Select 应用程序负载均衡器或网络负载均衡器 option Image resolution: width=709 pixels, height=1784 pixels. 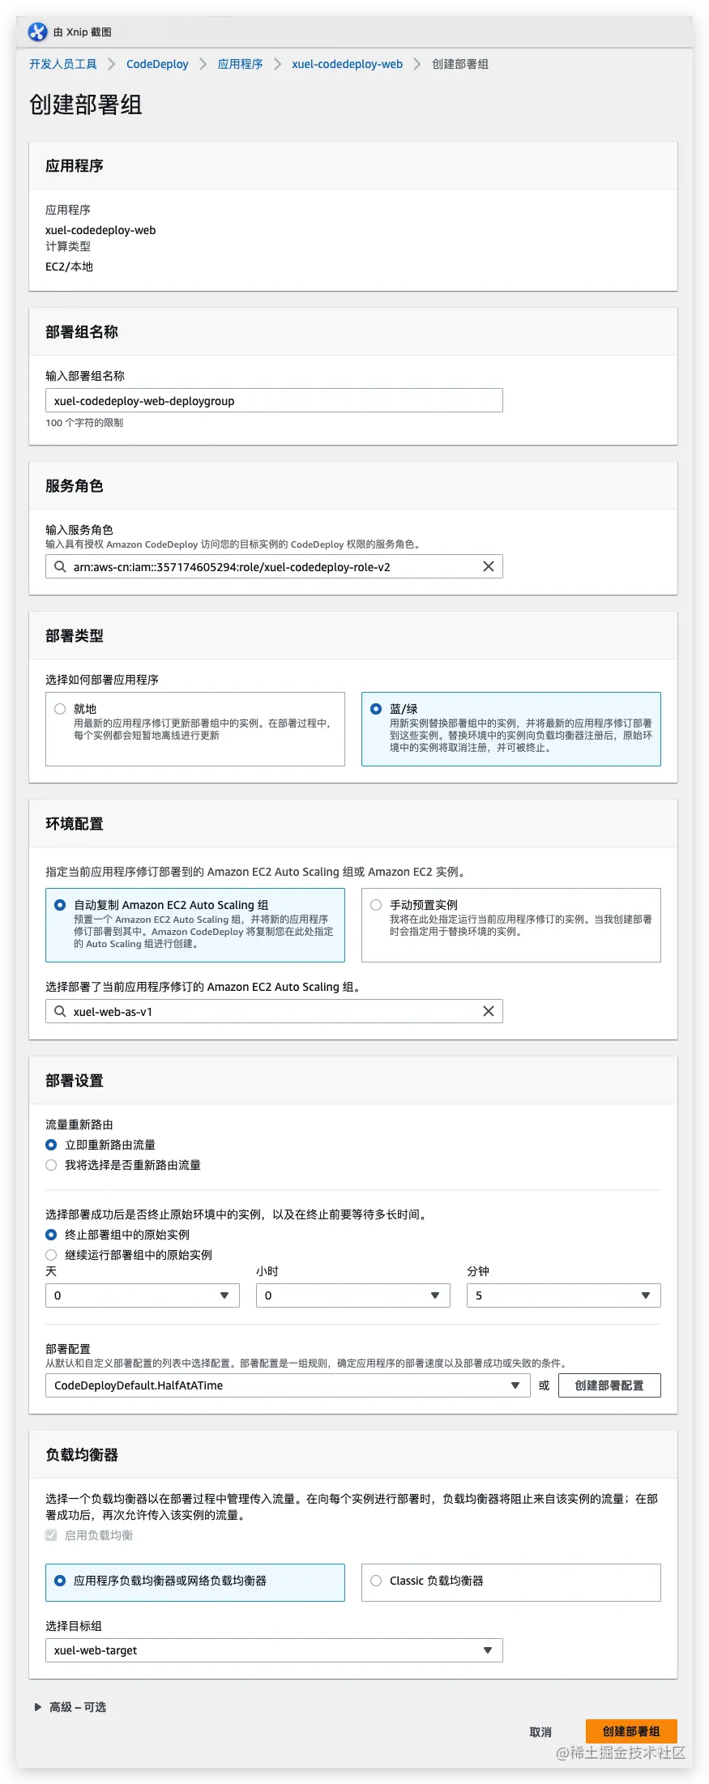[x=195, y=1582]
